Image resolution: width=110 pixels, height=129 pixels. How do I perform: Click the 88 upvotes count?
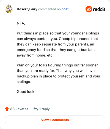19,109
